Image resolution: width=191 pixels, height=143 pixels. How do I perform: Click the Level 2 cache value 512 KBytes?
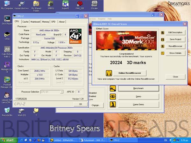pos(73,79)
